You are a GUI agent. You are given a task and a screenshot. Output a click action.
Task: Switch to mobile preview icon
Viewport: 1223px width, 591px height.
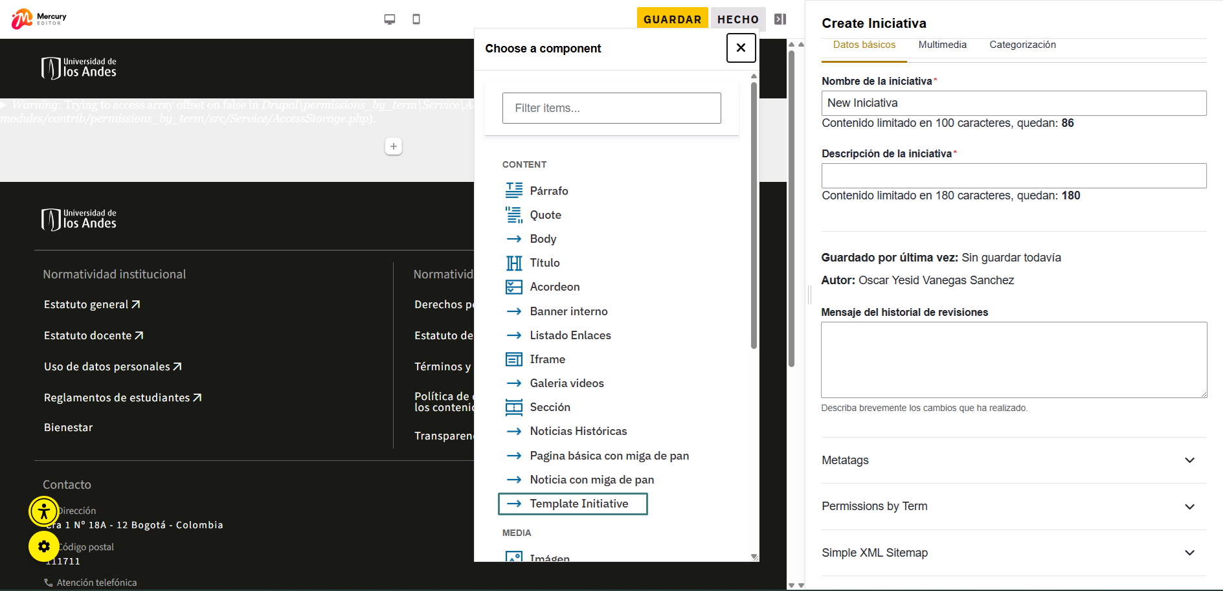point(416,19)
